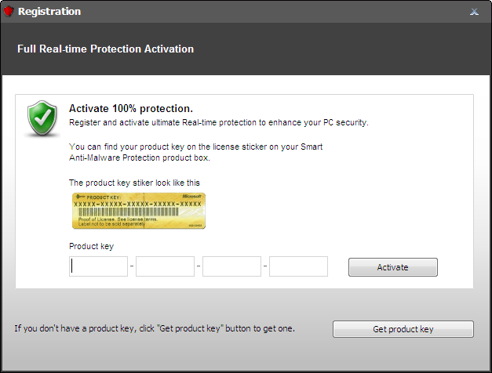Click the Activate 100% protection heading
The image size is (492, 373).
point(131,108)
